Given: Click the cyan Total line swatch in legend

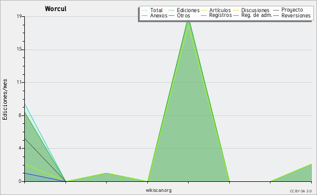Looking at the screenshot, I should (x=145, y=10).
